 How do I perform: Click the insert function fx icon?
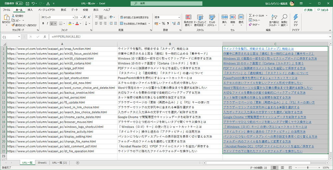click(x=44, y=37)
